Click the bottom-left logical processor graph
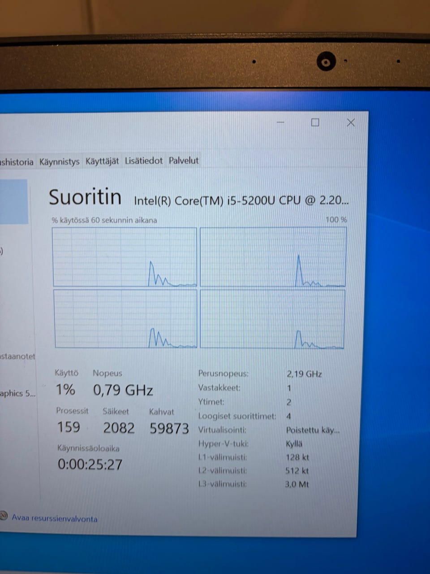Screen dimensions: 430x574 coord(125,319)
